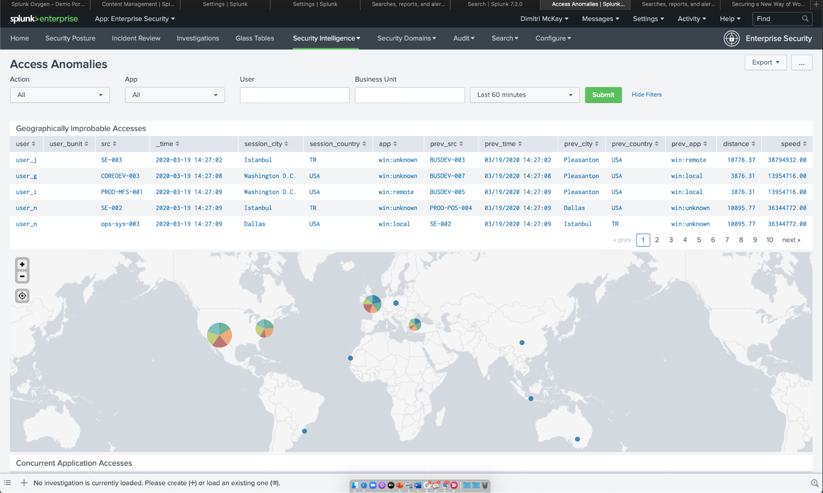Open a new browser tab with plus

[816, 5]
